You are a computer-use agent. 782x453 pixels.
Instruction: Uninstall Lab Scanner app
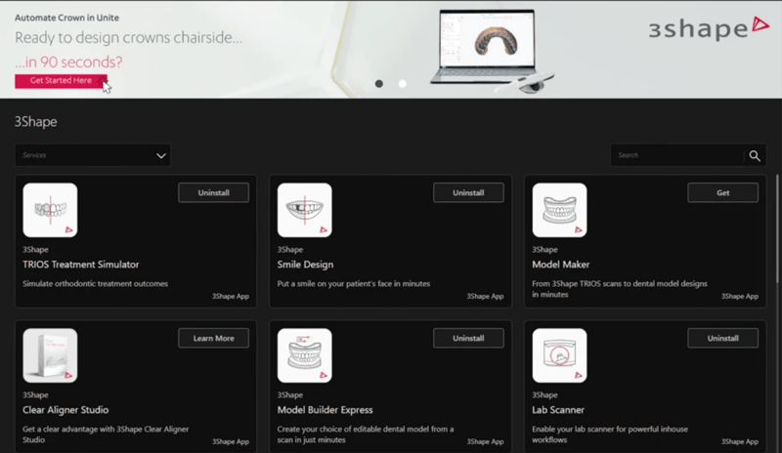[722, 339]
